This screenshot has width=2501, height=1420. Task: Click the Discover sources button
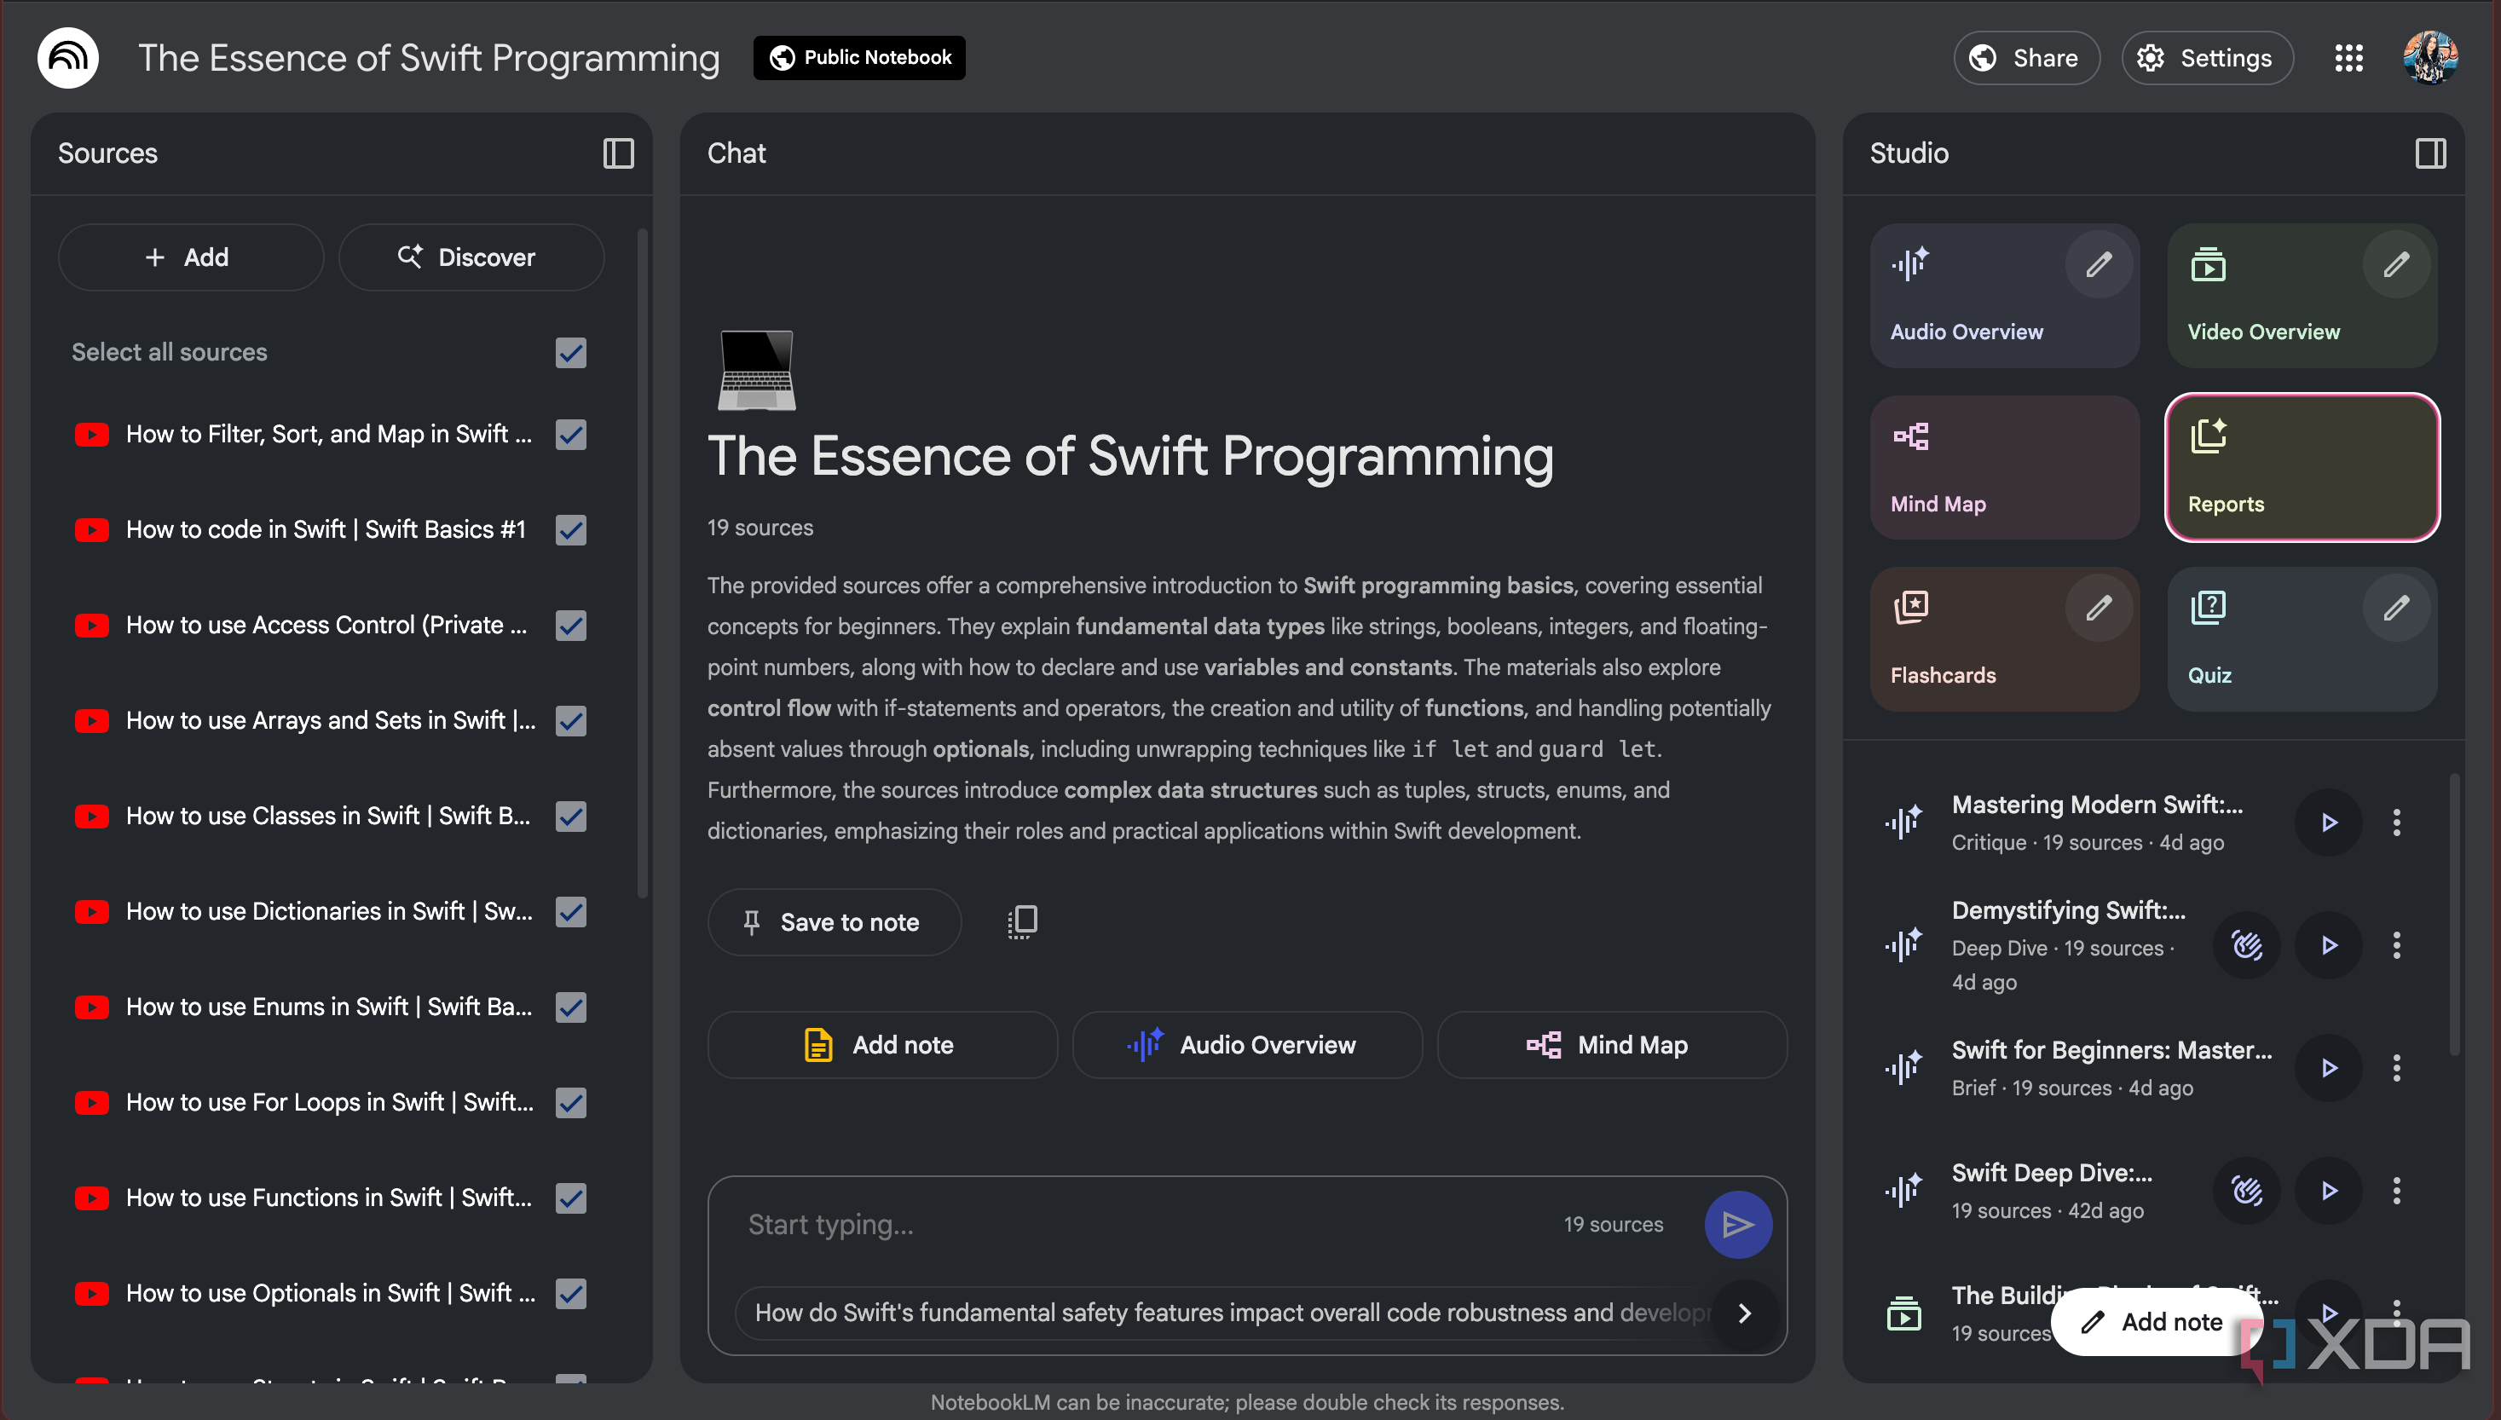tap(471, 257)
